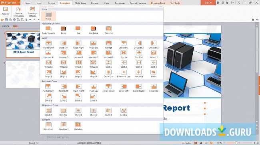Click the vertical scrollbar up arrow
The height and width of the screenshot is (145, 260).
tap(257, 25)
